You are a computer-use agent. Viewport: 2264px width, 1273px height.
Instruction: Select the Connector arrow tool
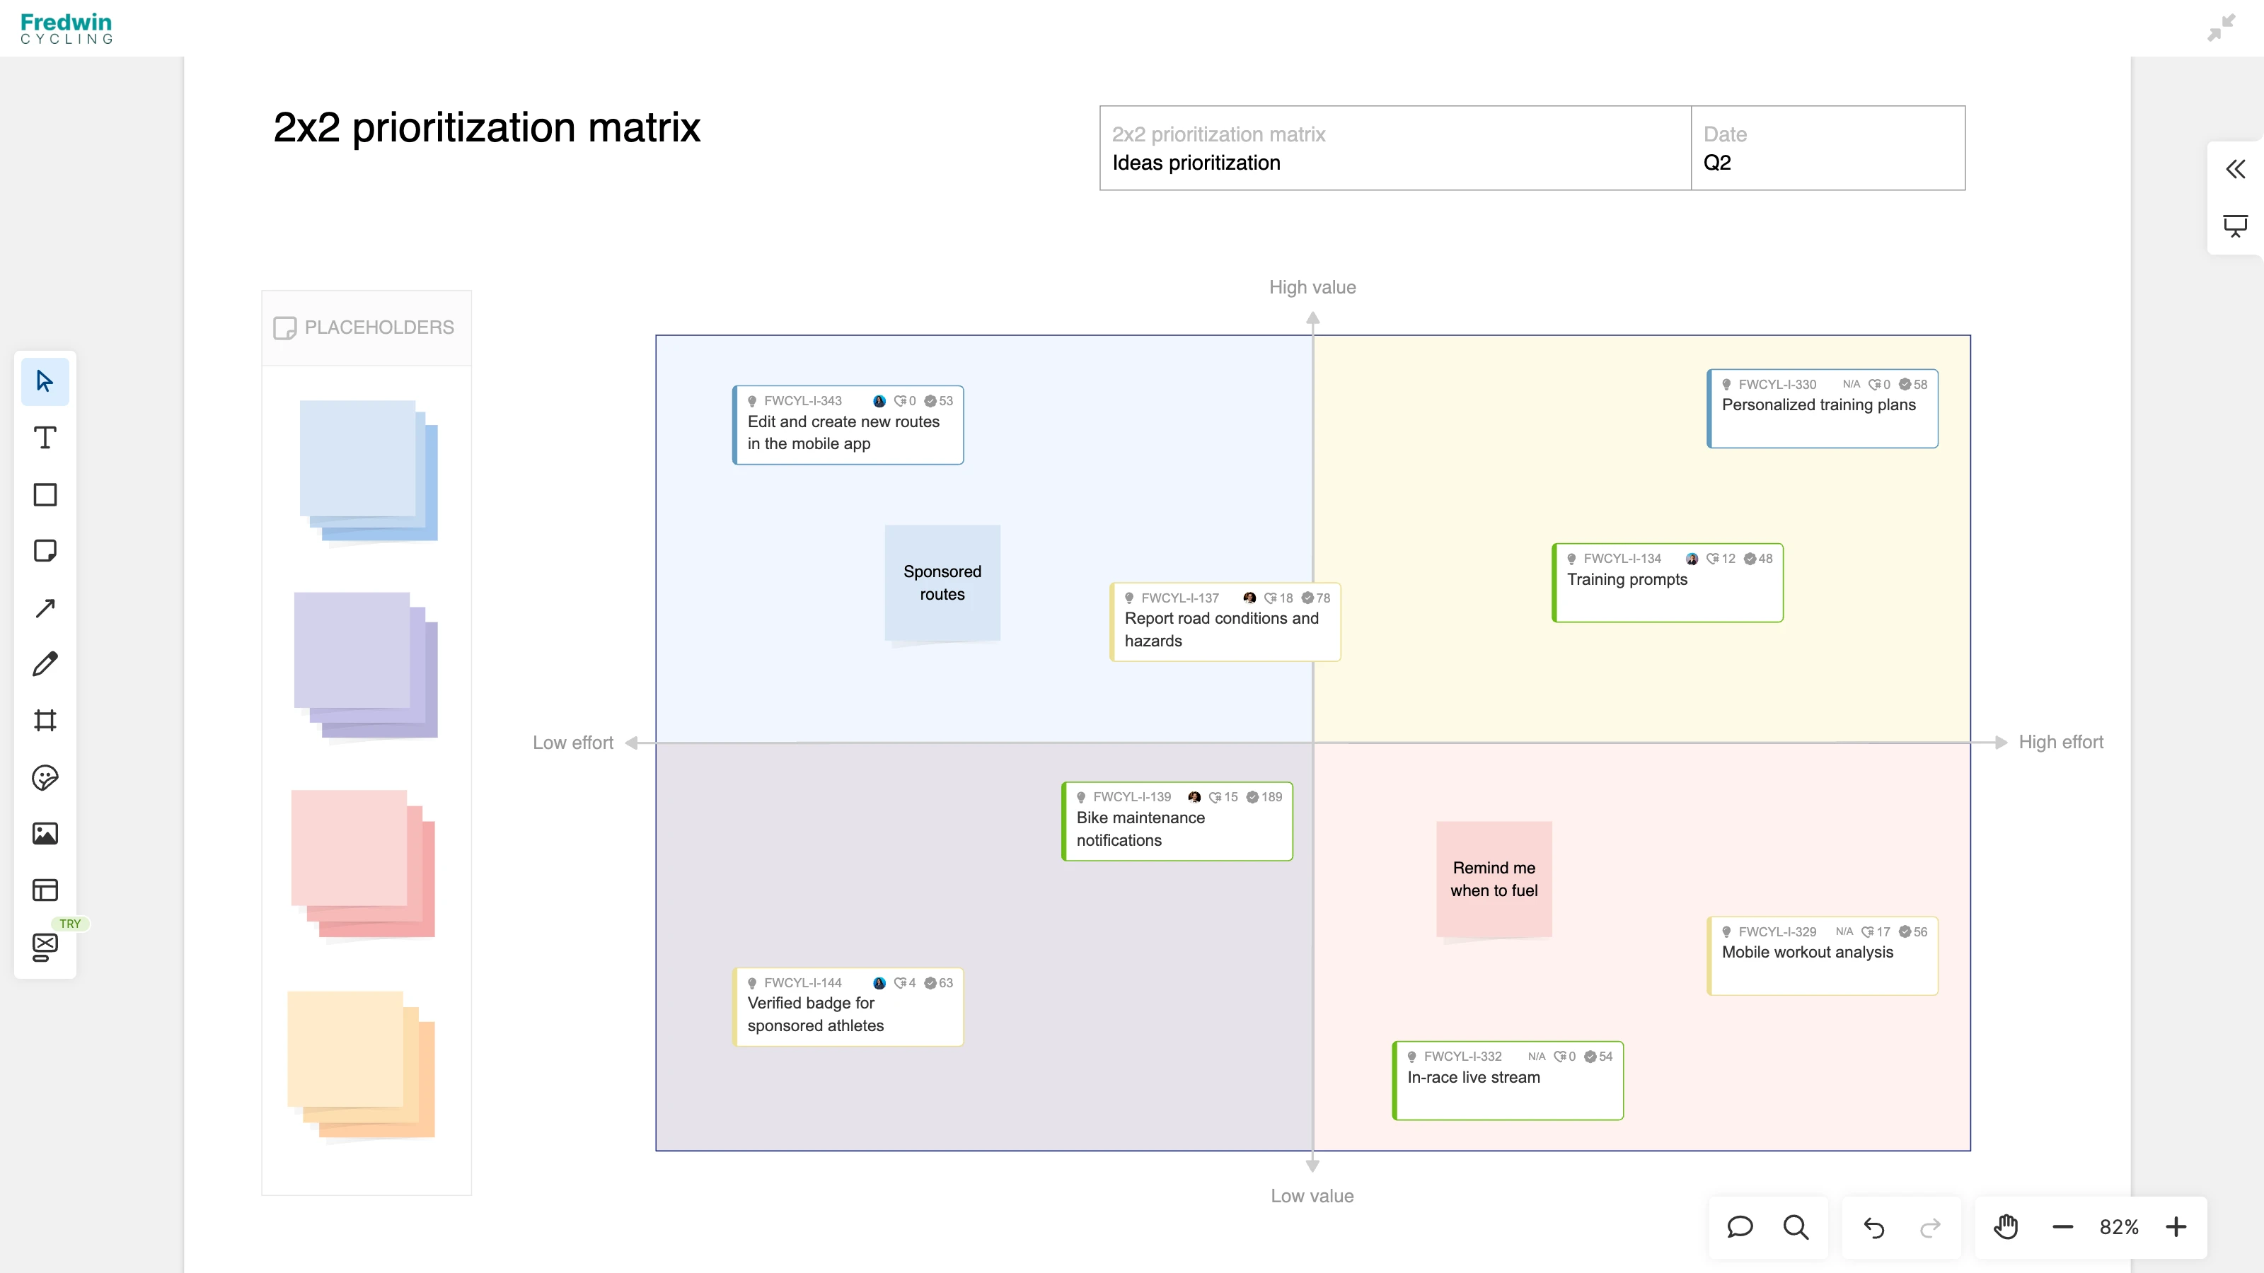[x=45, y=608]
